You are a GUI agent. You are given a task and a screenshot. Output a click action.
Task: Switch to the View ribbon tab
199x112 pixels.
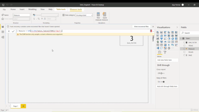[42, 9]
